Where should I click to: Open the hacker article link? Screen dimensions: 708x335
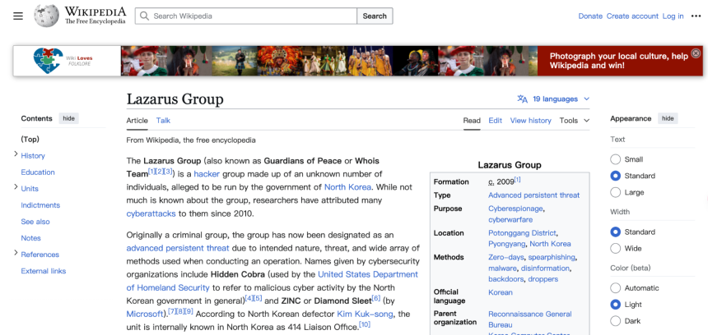(x=207, y=174)
